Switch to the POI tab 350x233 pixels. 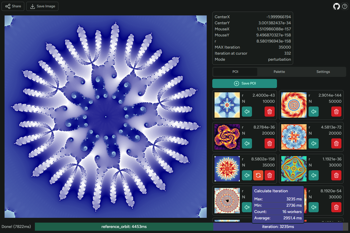tap(235, 72)
